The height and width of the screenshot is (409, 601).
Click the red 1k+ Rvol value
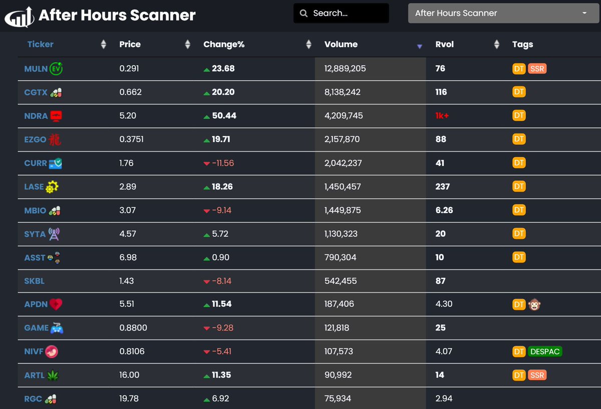[x=442, y=116]
